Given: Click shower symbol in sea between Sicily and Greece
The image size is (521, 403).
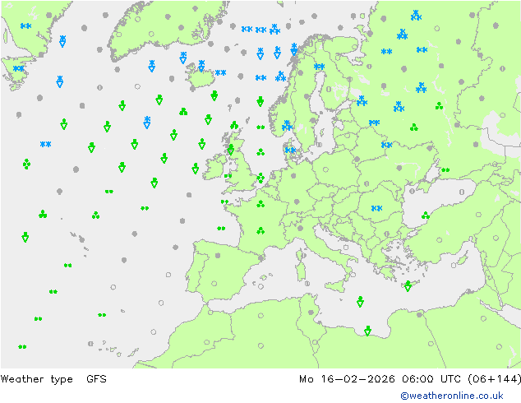Looking at the screenshot, I should pyautogui.click(x=360, y=302).
